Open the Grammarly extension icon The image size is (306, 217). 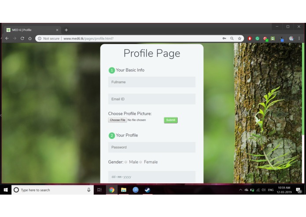pos(258,38)
